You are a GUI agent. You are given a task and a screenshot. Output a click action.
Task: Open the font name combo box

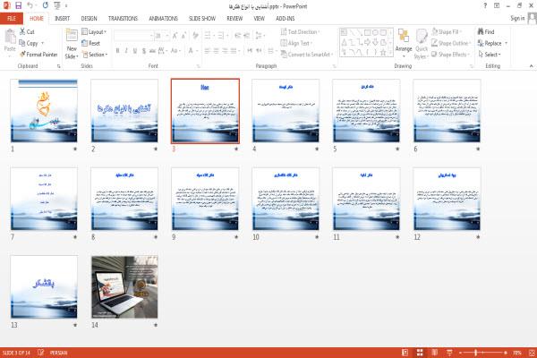tap(133, 36)
